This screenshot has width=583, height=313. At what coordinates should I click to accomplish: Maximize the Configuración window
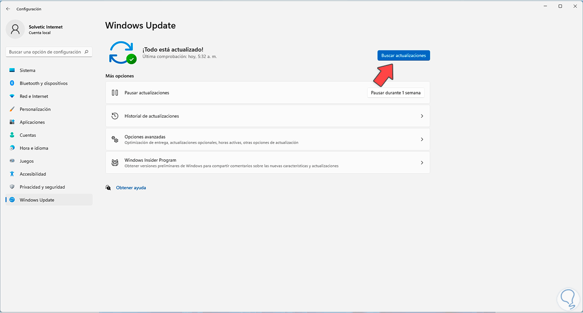point(560,6)
